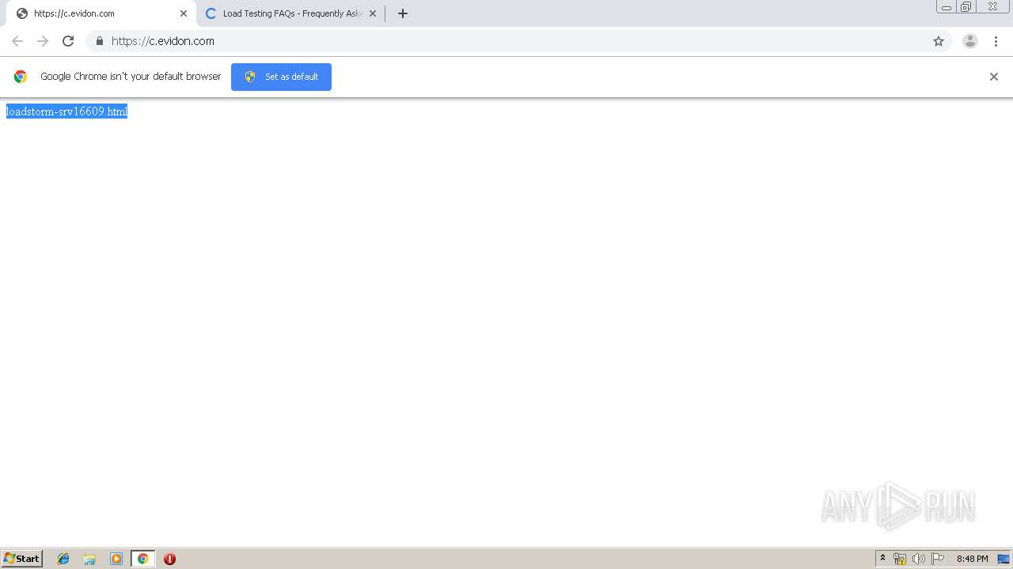Open the Action Center flag icon

(x=938, y=559)
